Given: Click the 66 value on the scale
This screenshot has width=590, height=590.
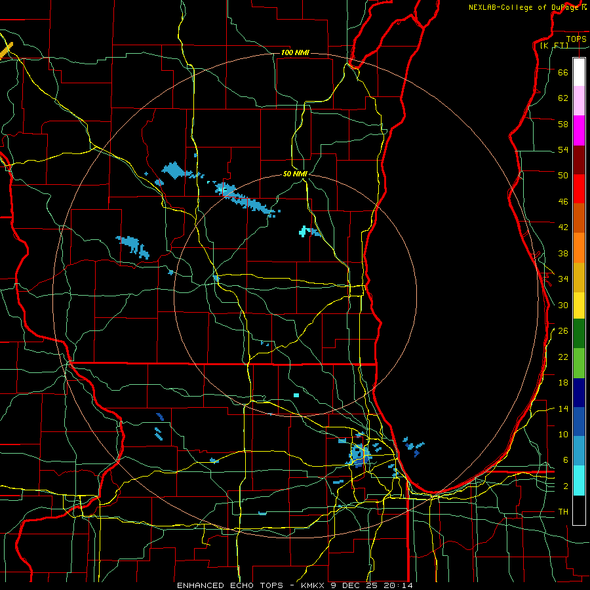Looking at the screenshot, I should click(563, 72).
